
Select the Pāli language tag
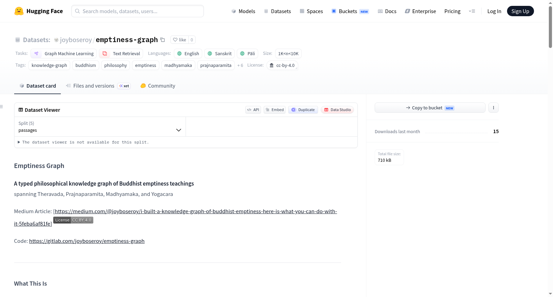247,53
